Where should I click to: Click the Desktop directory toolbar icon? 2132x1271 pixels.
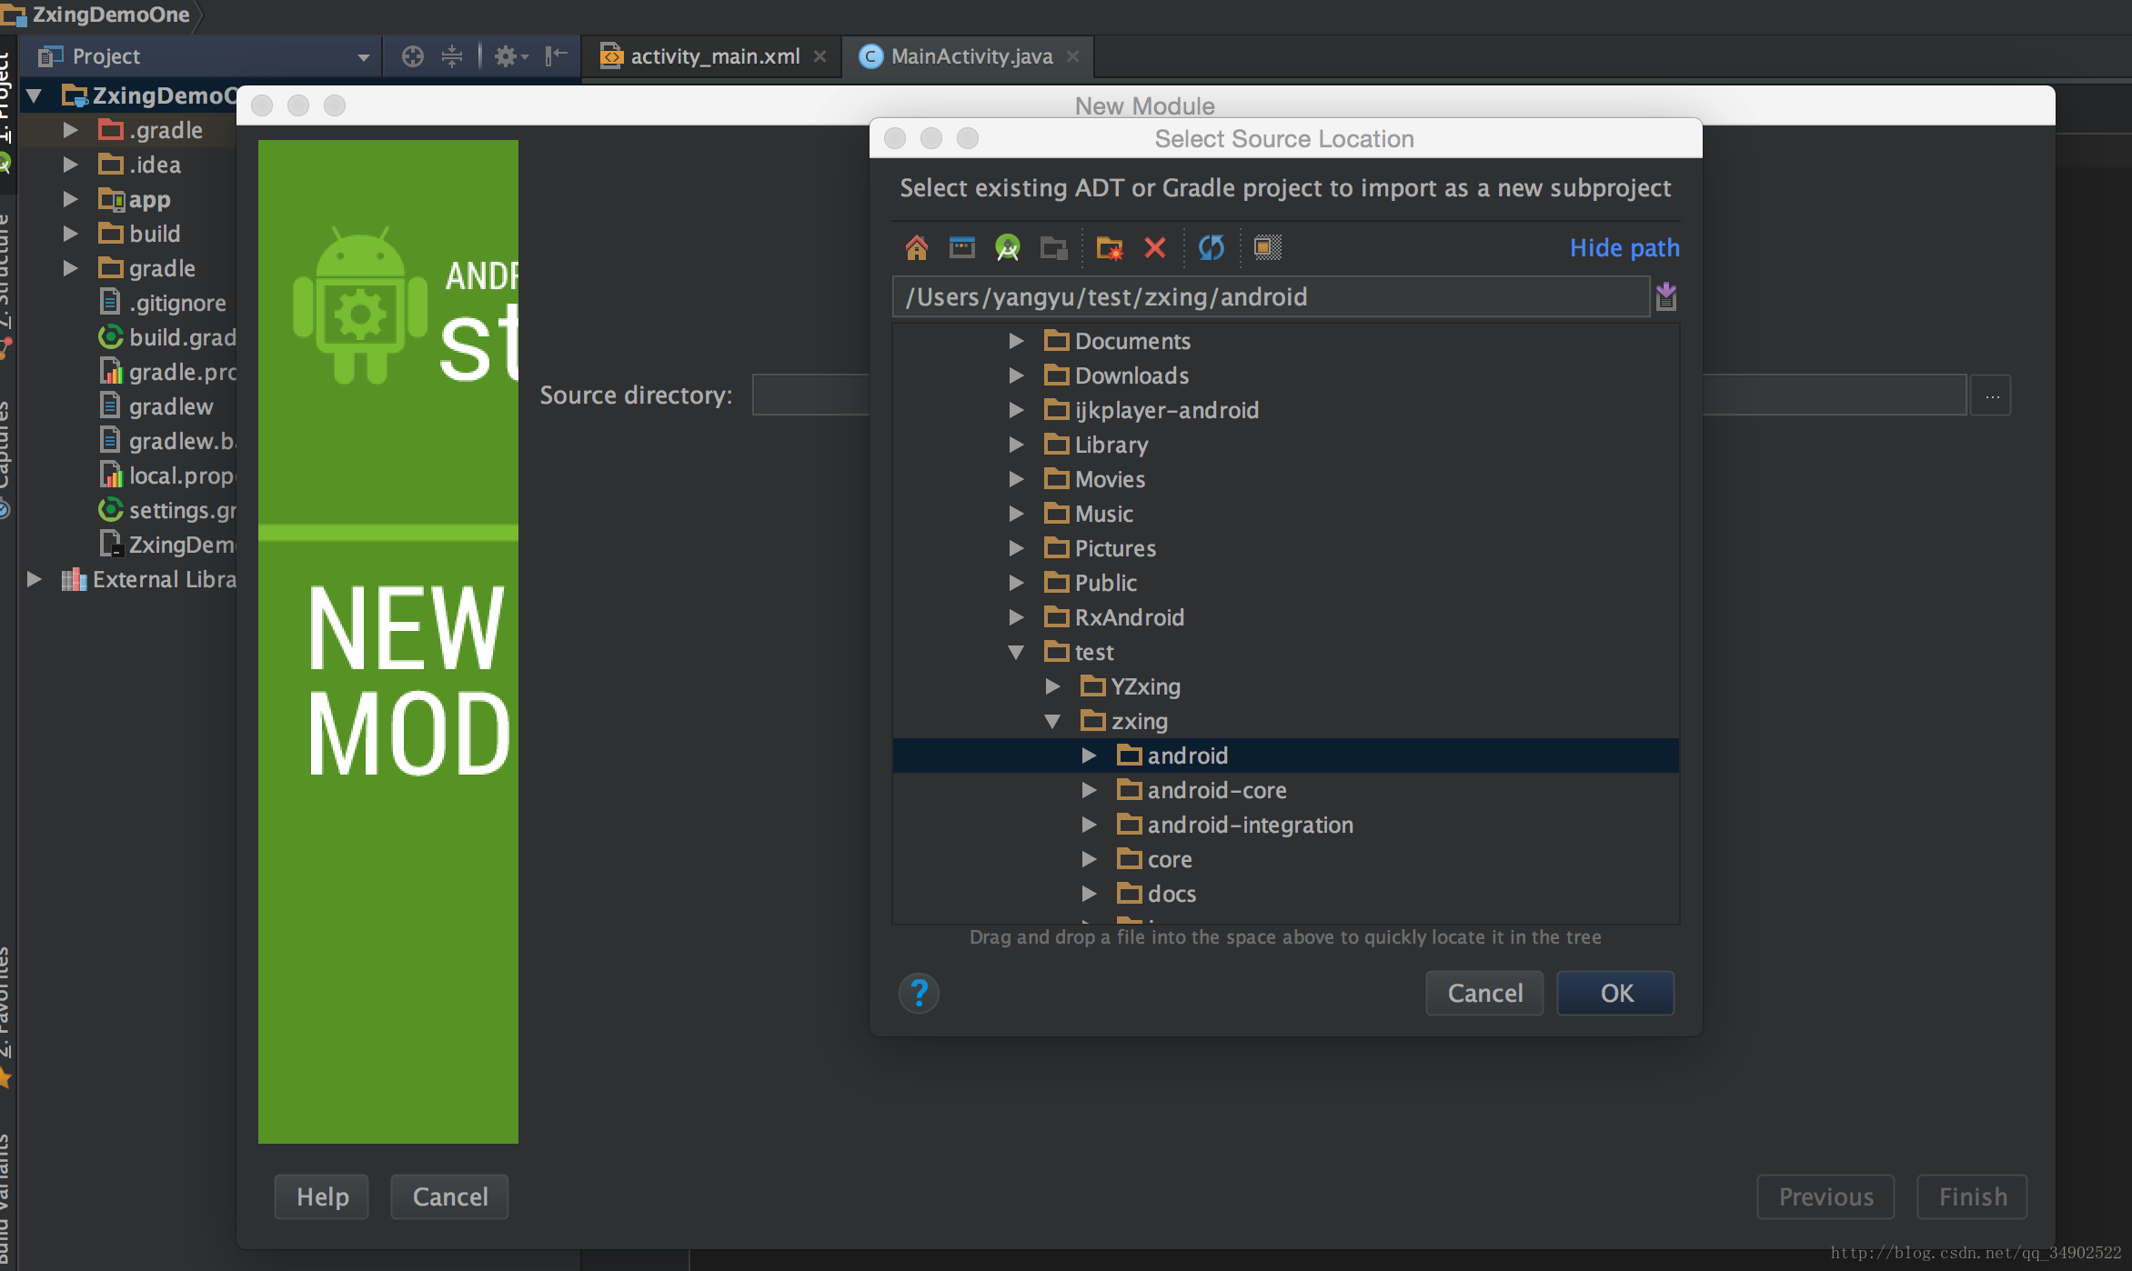coord(961,247)
